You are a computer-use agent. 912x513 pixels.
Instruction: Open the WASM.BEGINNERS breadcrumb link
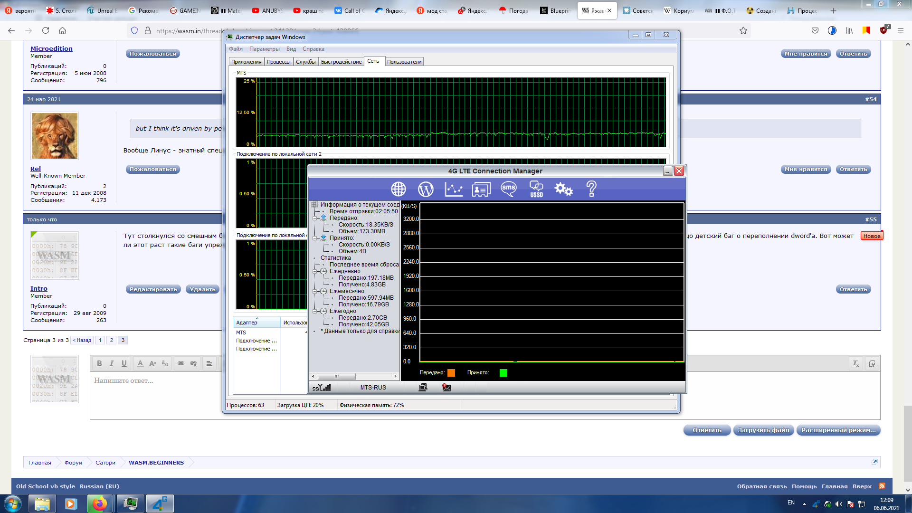(156, 463)
